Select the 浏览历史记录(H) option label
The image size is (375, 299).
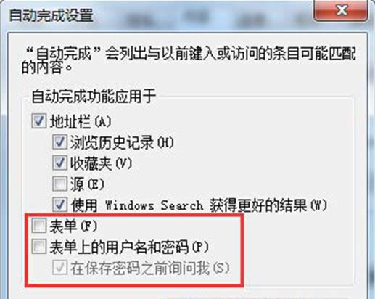(122, 142)
